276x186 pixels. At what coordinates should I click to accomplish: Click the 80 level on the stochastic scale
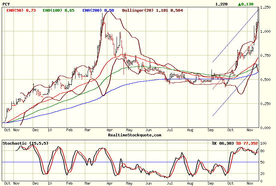click(262, 151)
